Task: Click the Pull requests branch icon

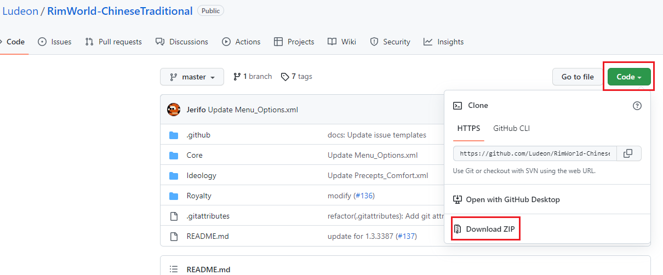Action: point(89,42)
